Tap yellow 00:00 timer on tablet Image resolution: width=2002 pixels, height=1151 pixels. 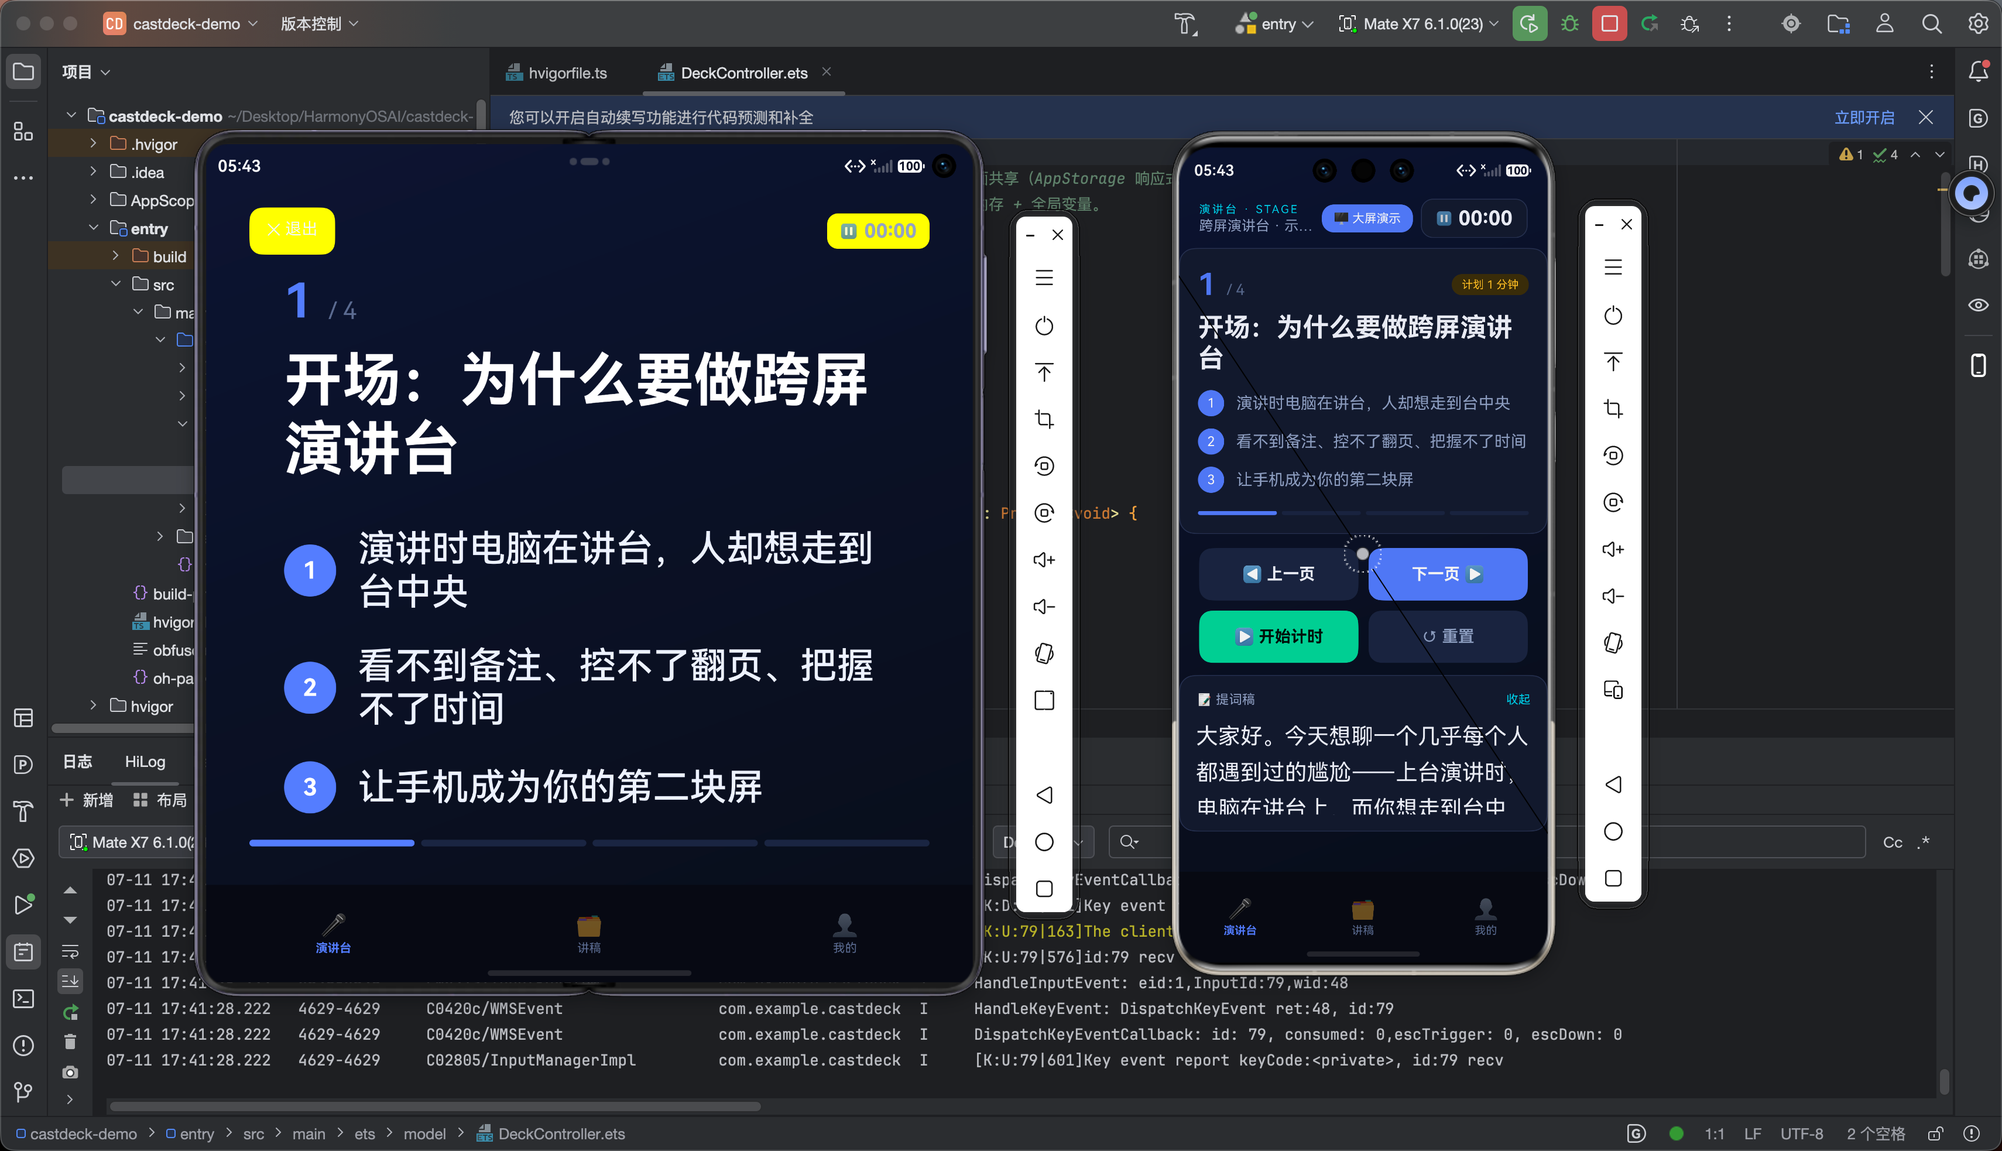click(x=877, y=231)
